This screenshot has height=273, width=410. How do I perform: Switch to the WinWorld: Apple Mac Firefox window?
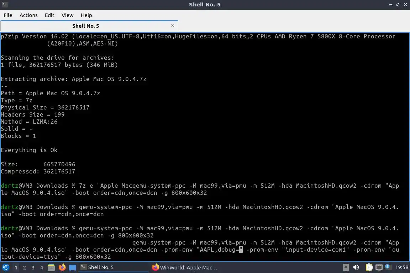(185, 267)
